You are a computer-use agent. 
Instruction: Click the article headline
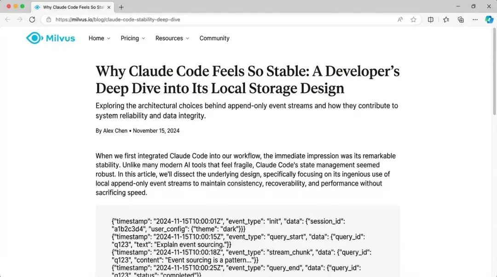tap(248, 79)
